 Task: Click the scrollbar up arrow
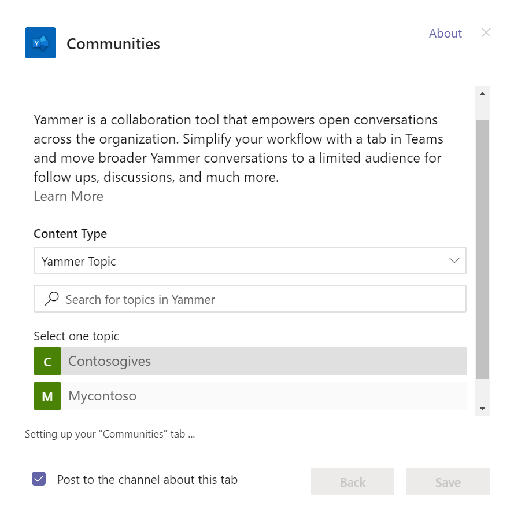pos(482,94)
